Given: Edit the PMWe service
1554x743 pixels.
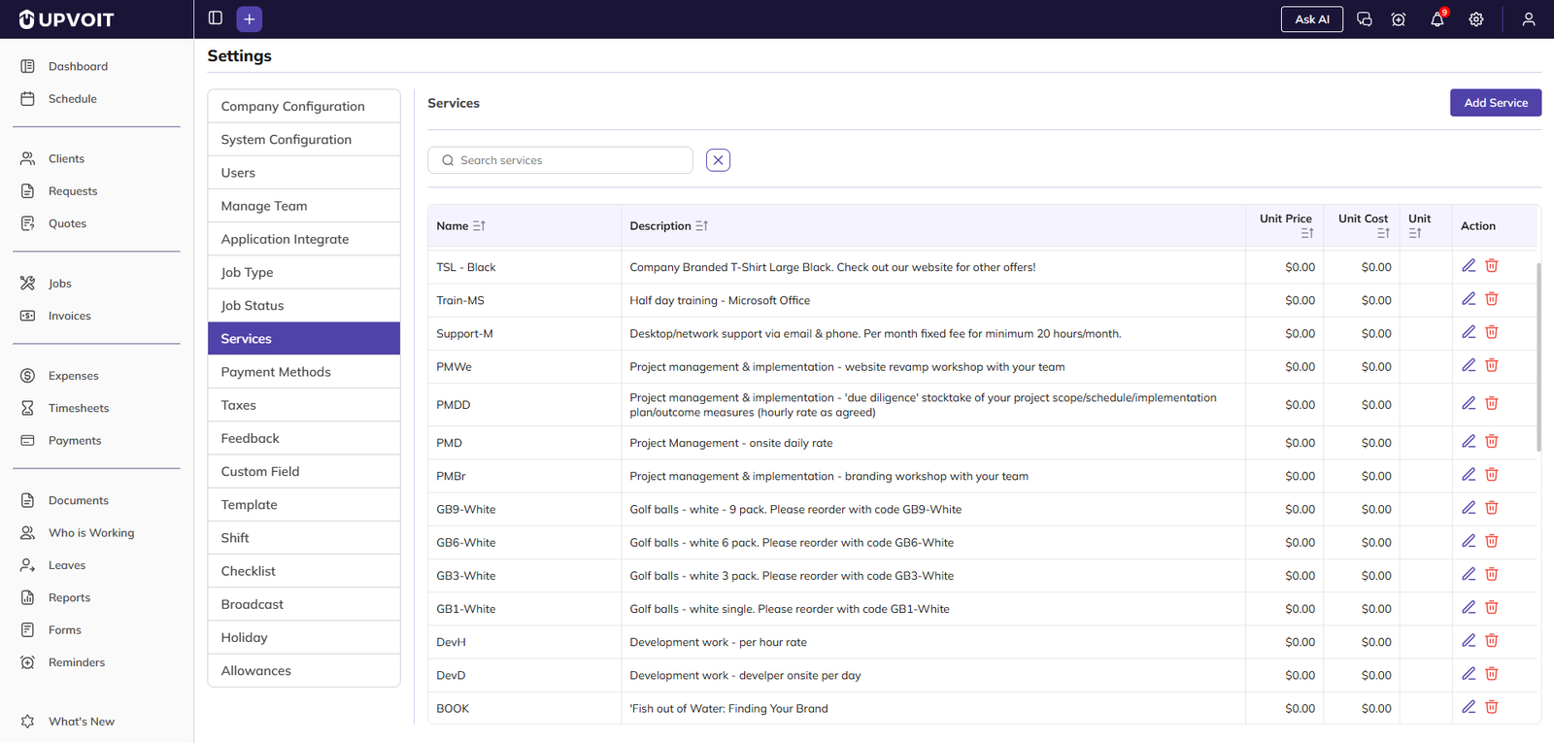Looking at the screenshot, I should [1469, 365].
